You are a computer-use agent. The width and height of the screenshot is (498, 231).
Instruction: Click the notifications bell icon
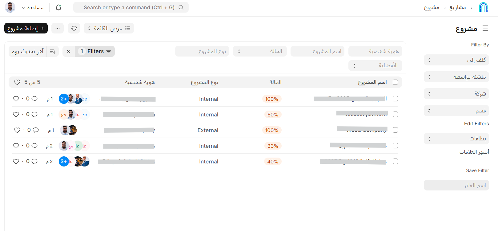58,7
